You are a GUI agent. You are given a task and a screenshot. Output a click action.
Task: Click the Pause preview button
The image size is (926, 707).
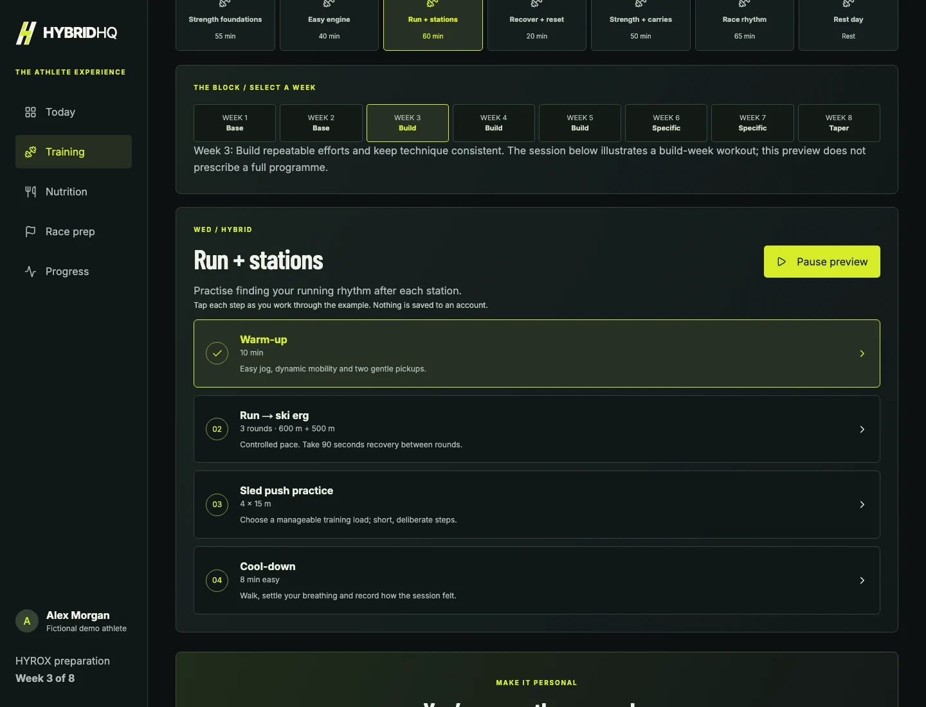pos(822,262)
